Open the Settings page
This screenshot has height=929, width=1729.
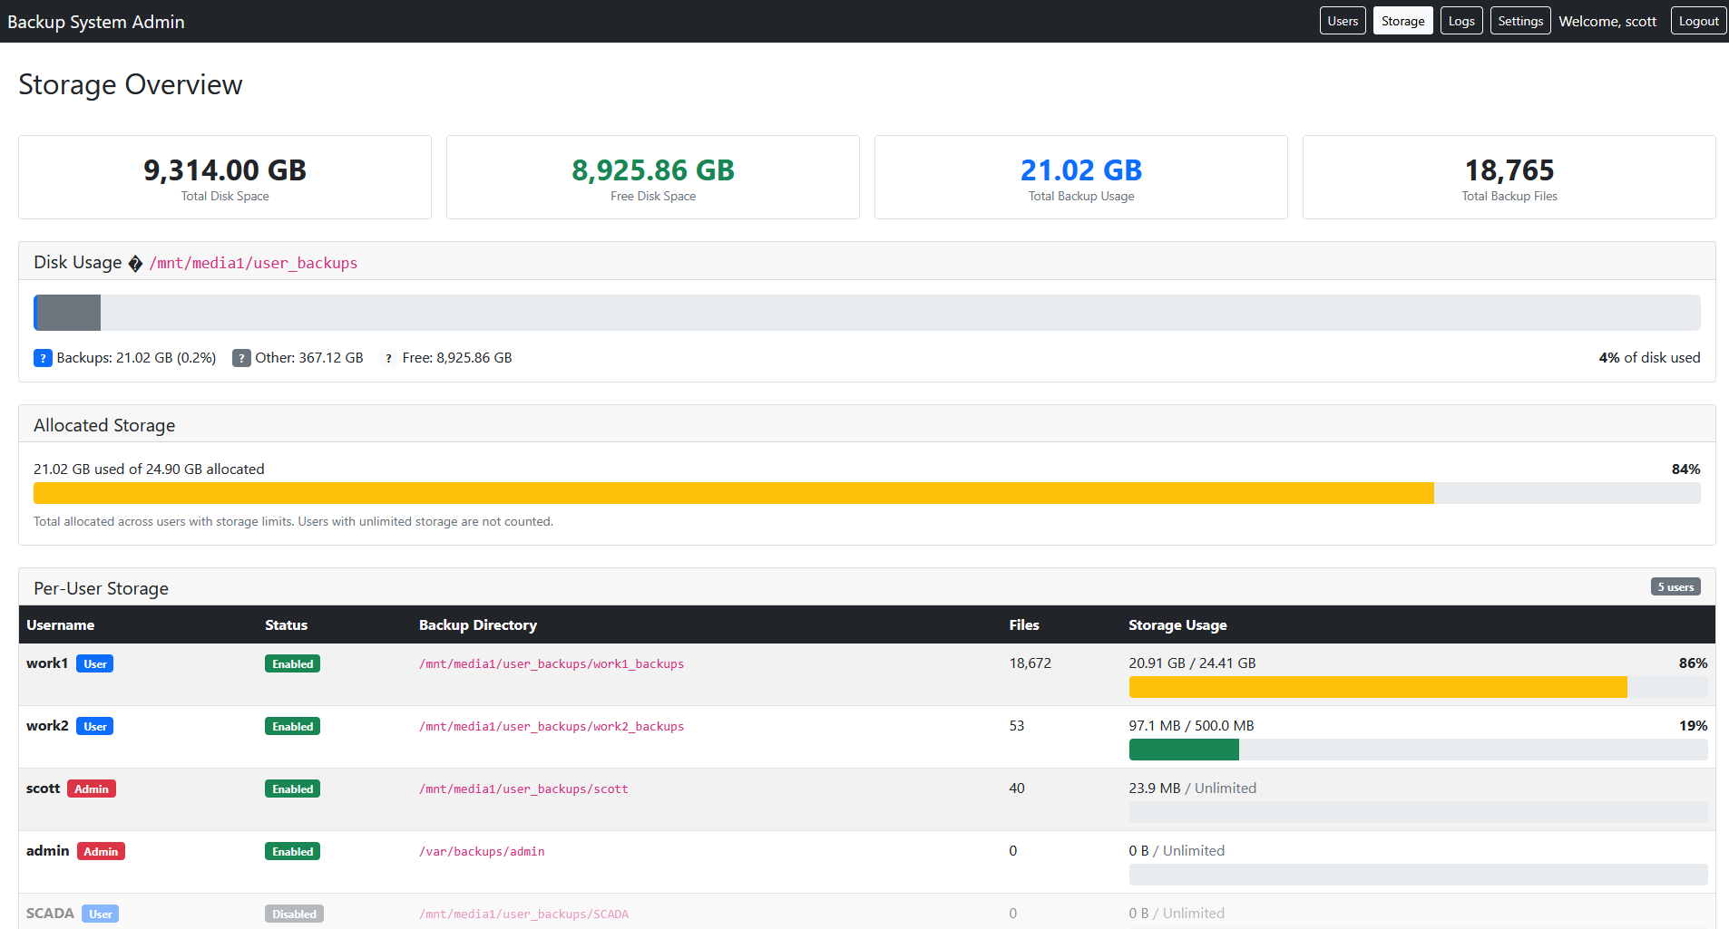(x=1520, y=21)
